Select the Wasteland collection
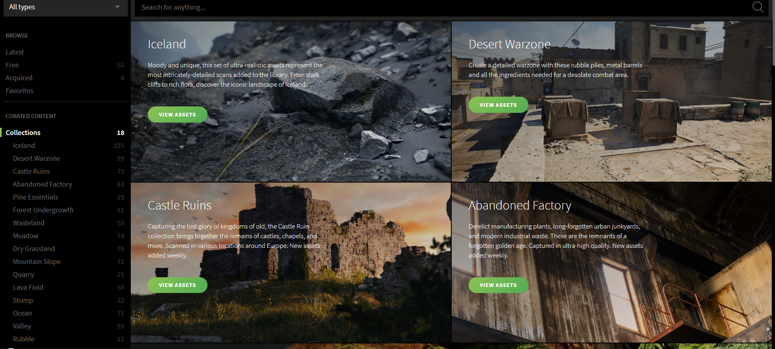This screenshot has height=349, width=775. (x=29, y=223)
